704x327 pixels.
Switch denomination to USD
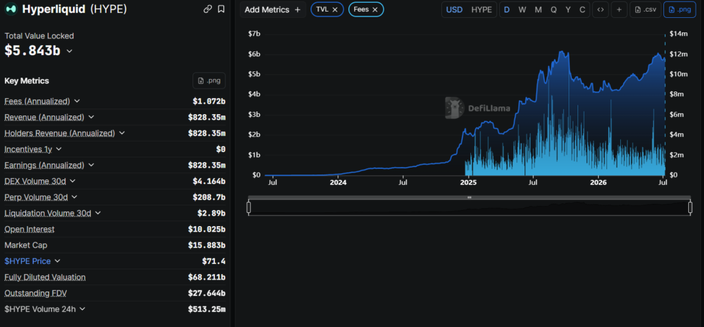click(x=454, y=10)
